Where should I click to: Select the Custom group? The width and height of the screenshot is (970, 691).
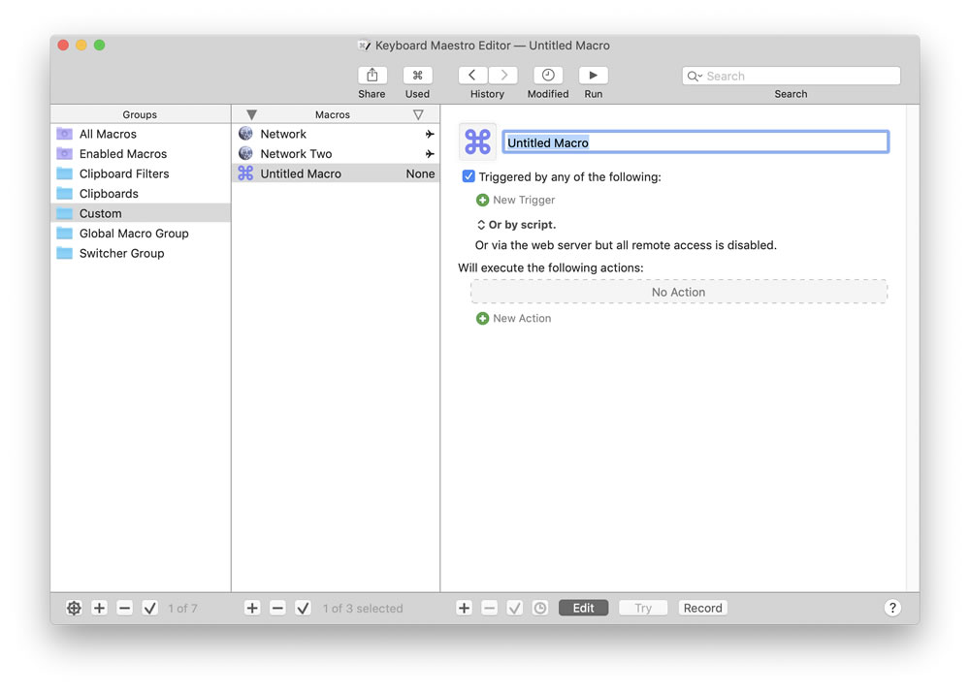[141, 213]
